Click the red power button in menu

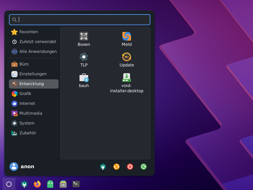(130, 167)
